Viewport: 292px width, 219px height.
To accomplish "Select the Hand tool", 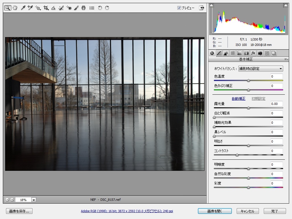I will pos(15,8).
